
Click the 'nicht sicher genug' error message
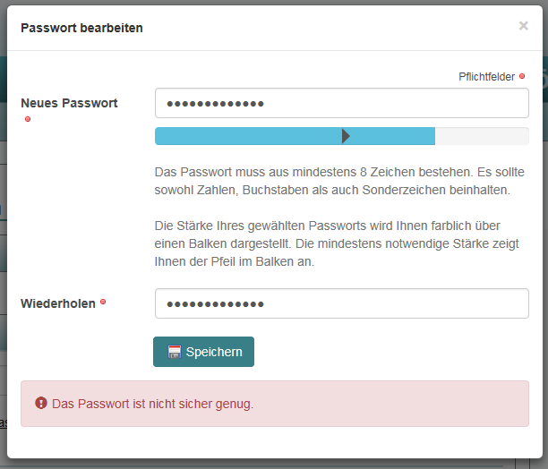click(x=153, y=404)
